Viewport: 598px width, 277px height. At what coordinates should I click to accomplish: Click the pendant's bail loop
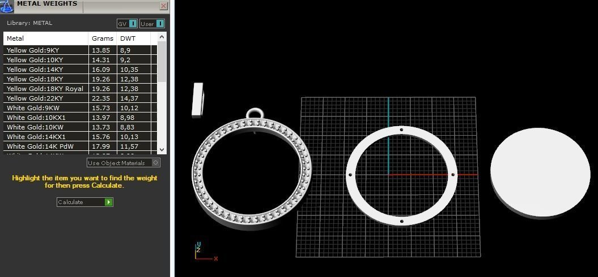pyautogui.click(x=255, y=114)
